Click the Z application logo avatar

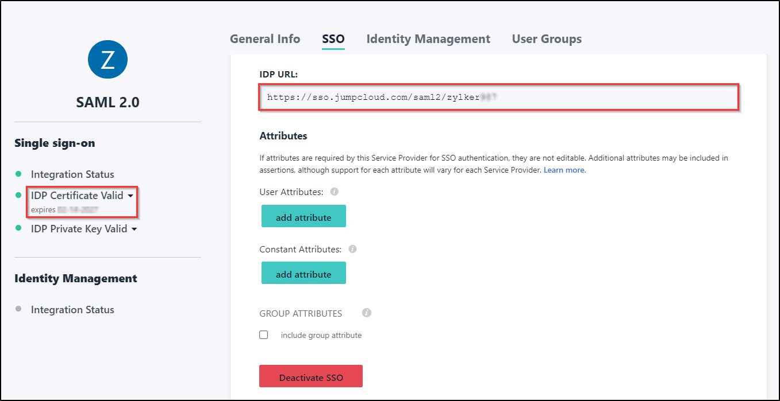[x=107, y=60]
